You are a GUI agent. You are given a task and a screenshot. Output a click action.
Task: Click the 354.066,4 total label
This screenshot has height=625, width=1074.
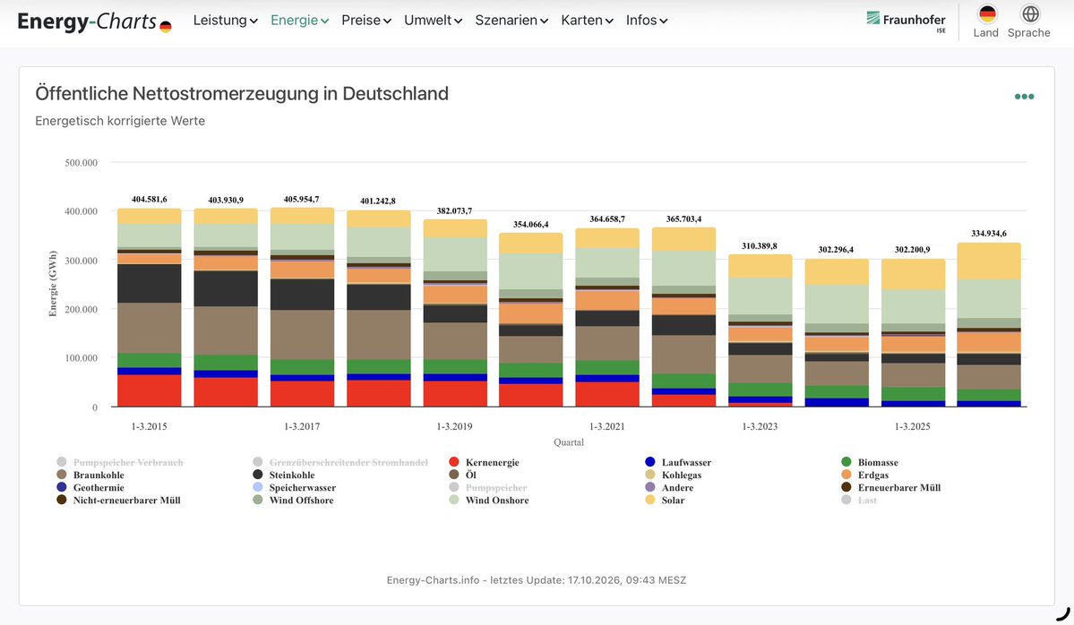[531, 225]
